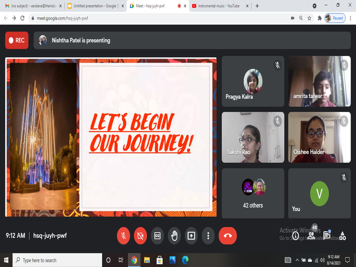Click Paused profile button
This screenshot has height=267, width=356.
tap(335, 18)
